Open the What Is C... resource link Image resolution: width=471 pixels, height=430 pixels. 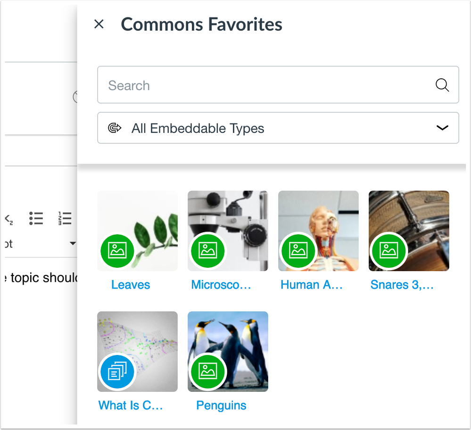131,405
